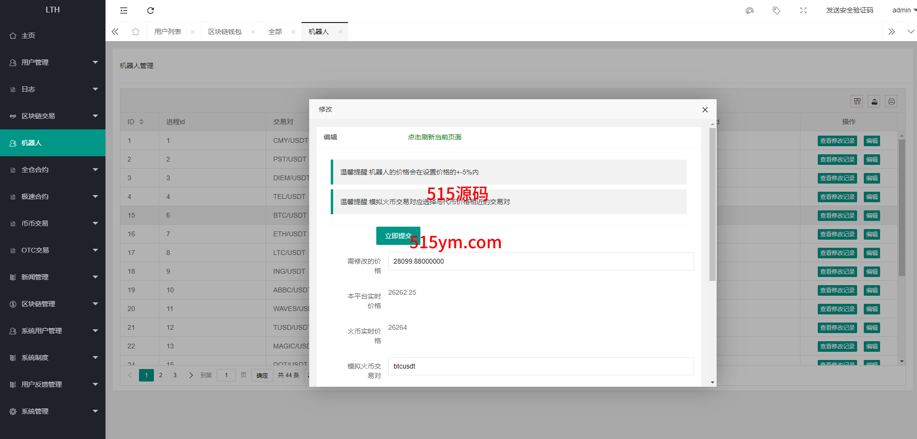
Task: Go to home tab icon
Action: (136, 32)
